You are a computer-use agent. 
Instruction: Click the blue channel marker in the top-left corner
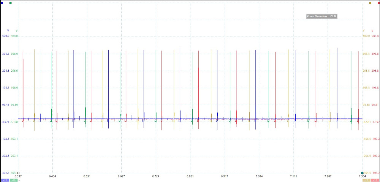2,3
